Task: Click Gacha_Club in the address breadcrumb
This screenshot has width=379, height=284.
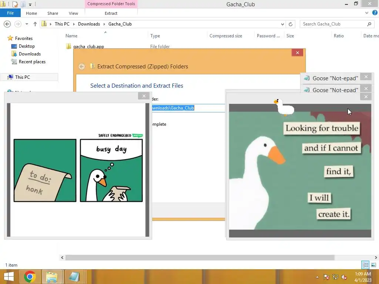Action: click(x=120, y=24)
